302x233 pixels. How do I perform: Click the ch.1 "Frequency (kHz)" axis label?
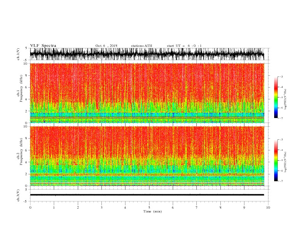pyautogui.click(x=21, y=88)
